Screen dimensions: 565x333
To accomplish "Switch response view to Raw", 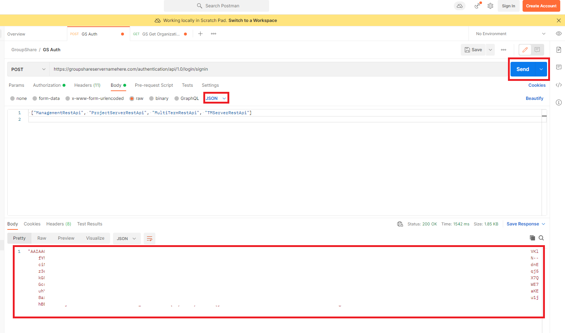I will [x=42, y=238].
